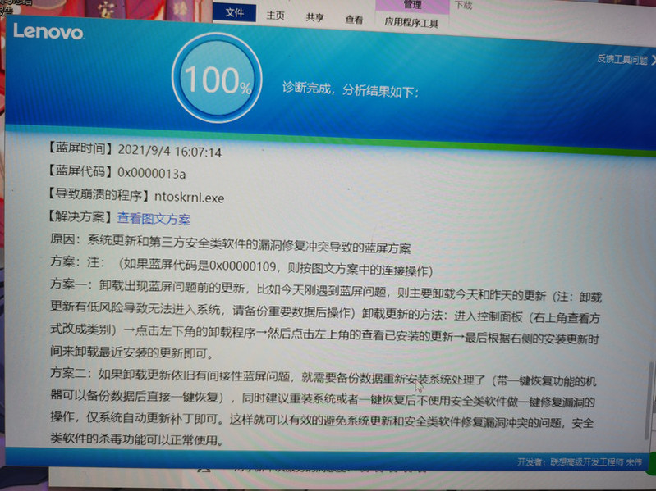This screenshot has width=656, height=491.
Task: Switch to the 主页 ribbon tab
Action: tap(276, 16)
